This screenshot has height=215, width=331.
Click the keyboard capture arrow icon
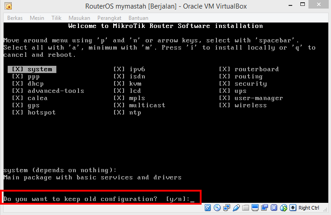tap(293, 208)
